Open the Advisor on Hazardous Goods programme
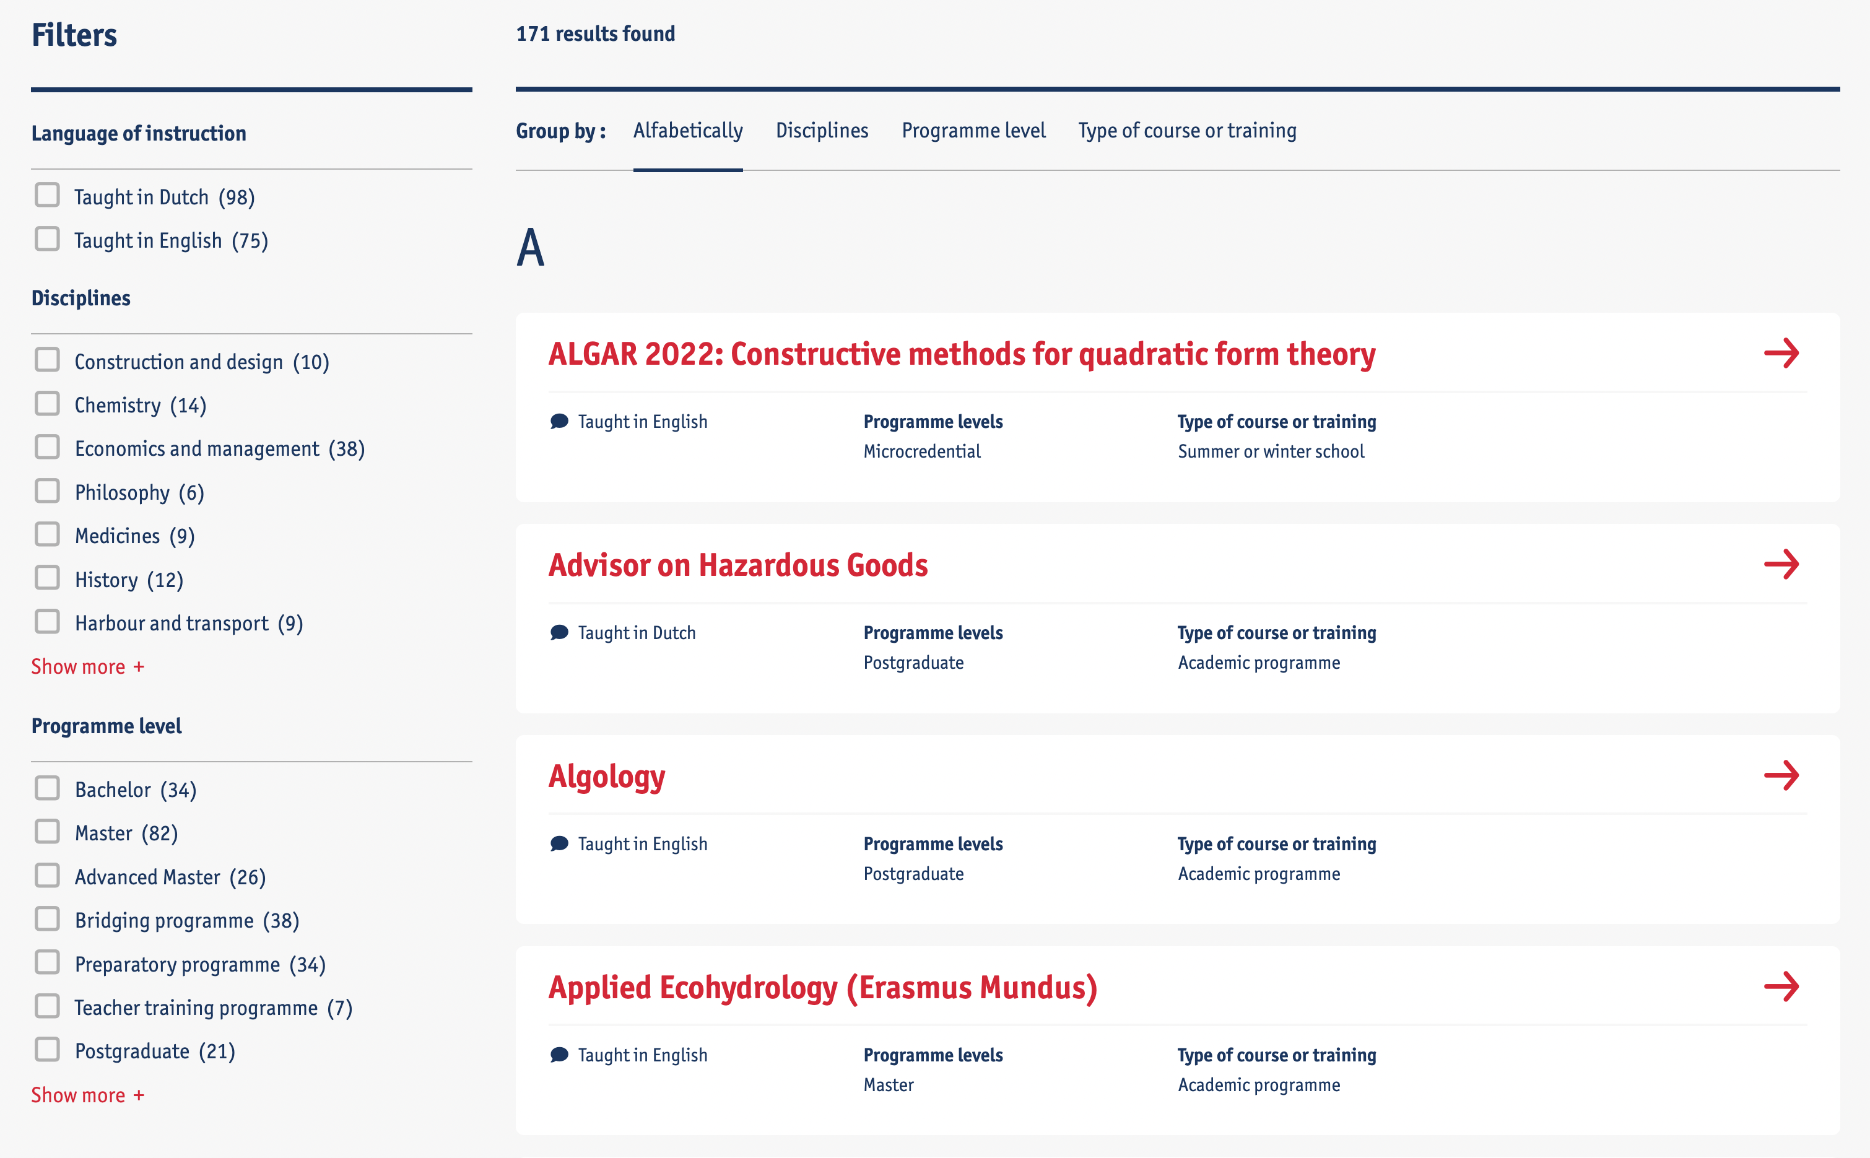Image resolution: width=1870 pixels, height=1158 pixels. tap(737, 565)
